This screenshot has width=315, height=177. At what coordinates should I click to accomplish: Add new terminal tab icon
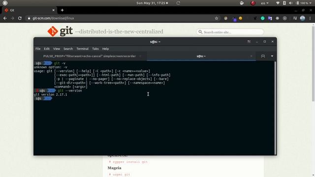point(263,56)
